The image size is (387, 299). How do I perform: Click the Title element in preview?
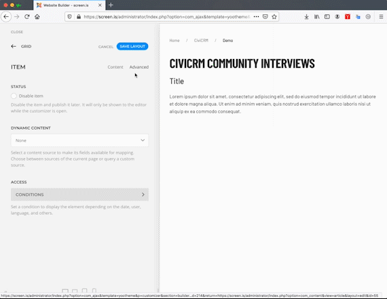tap(177, 81)
